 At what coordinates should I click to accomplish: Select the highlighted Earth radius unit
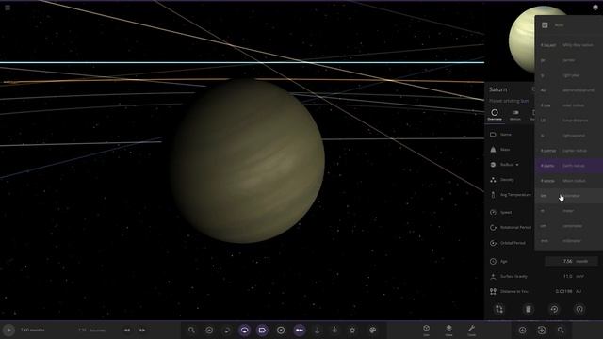coord(569,166)
